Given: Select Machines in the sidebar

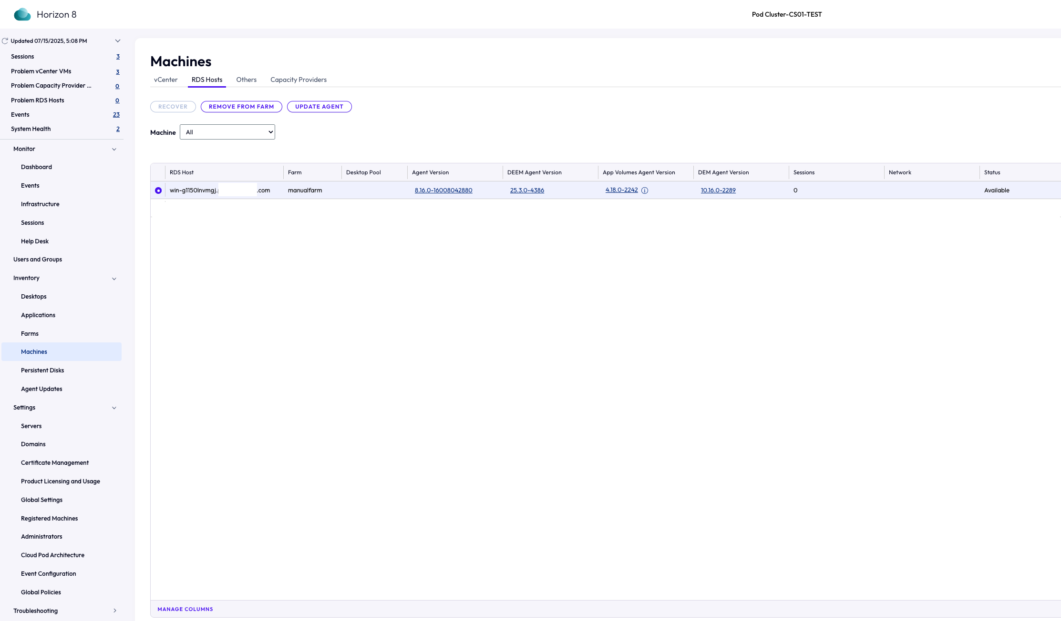Looking at the screenshot, I should [x=62, y=351].
